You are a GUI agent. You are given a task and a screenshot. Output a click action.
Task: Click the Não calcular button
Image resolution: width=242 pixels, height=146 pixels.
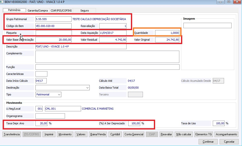tap(184, 134)
